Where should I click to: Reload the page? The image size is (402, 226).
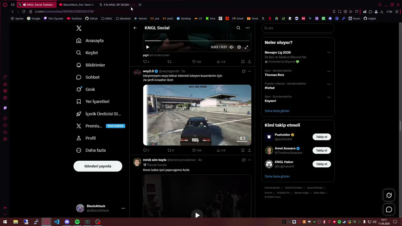pos(24,12)
